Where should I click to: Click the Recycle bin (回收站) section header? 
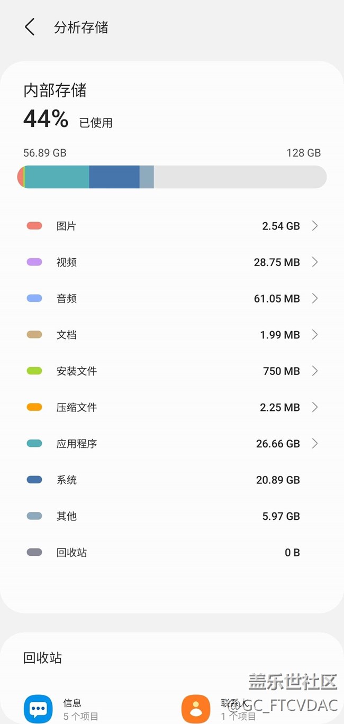pyautogui.click(x=43, y=658)
